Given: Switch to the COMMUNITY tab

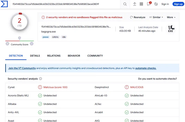Looking at the screenshot, I should click(x=95, y=56).
